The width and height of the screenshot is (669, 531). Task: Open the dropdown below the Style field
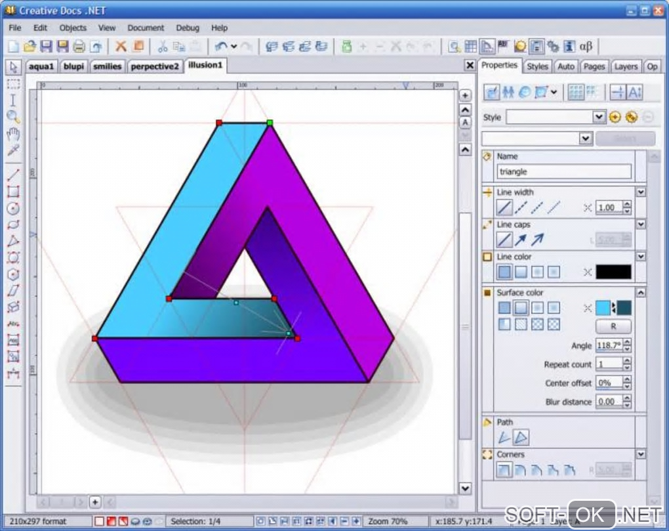pos(585,138)
